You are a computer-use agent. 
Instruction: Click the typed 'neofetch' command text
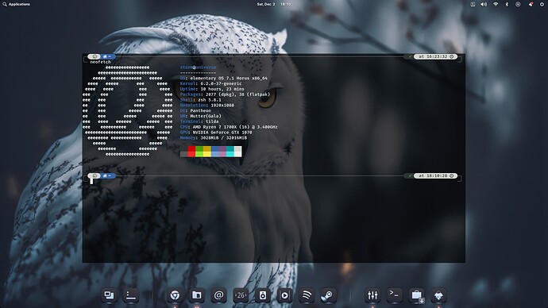tap(100, 62)
